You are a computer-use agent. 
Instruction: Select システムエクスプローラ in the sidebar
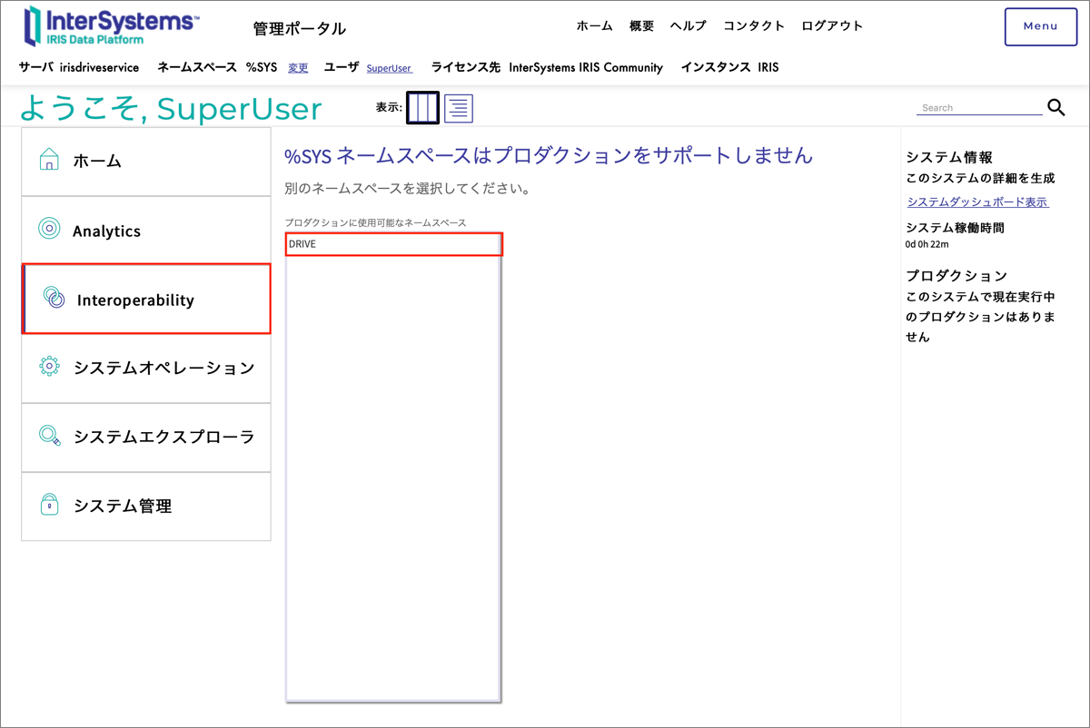pyautogui.click(x=146, y=437)
